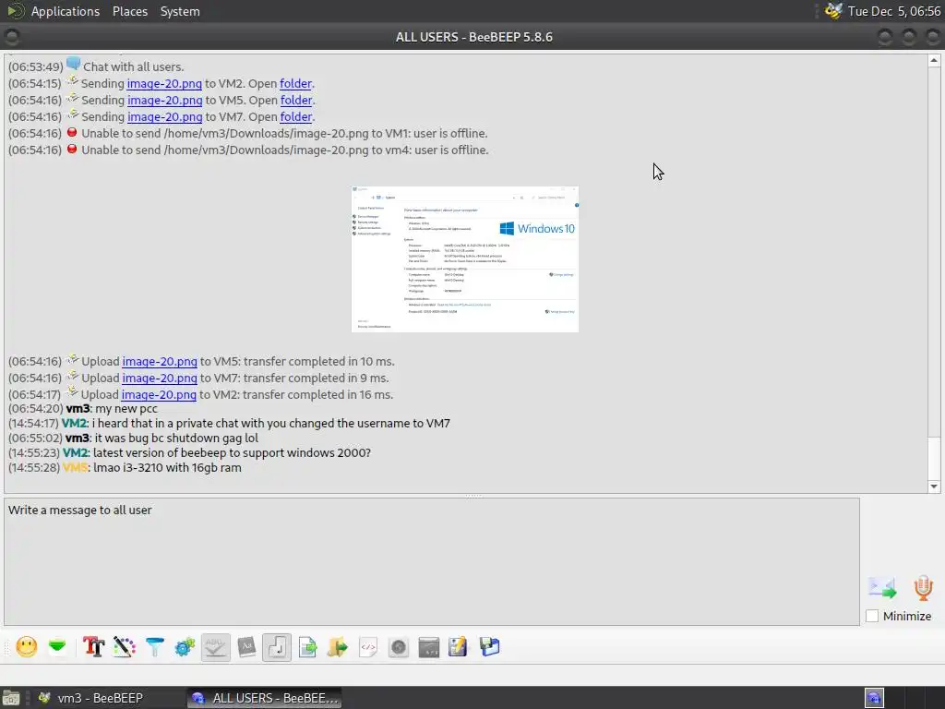The height and width of the screenshot is (709, 945).
Task: Click message 'my new pcc'
Action: click(x=126, y=409)
